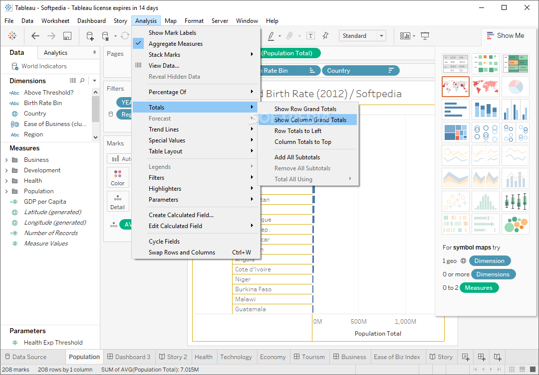
Task: Select the GDP per Capita measure
Action: pos(45,202)
